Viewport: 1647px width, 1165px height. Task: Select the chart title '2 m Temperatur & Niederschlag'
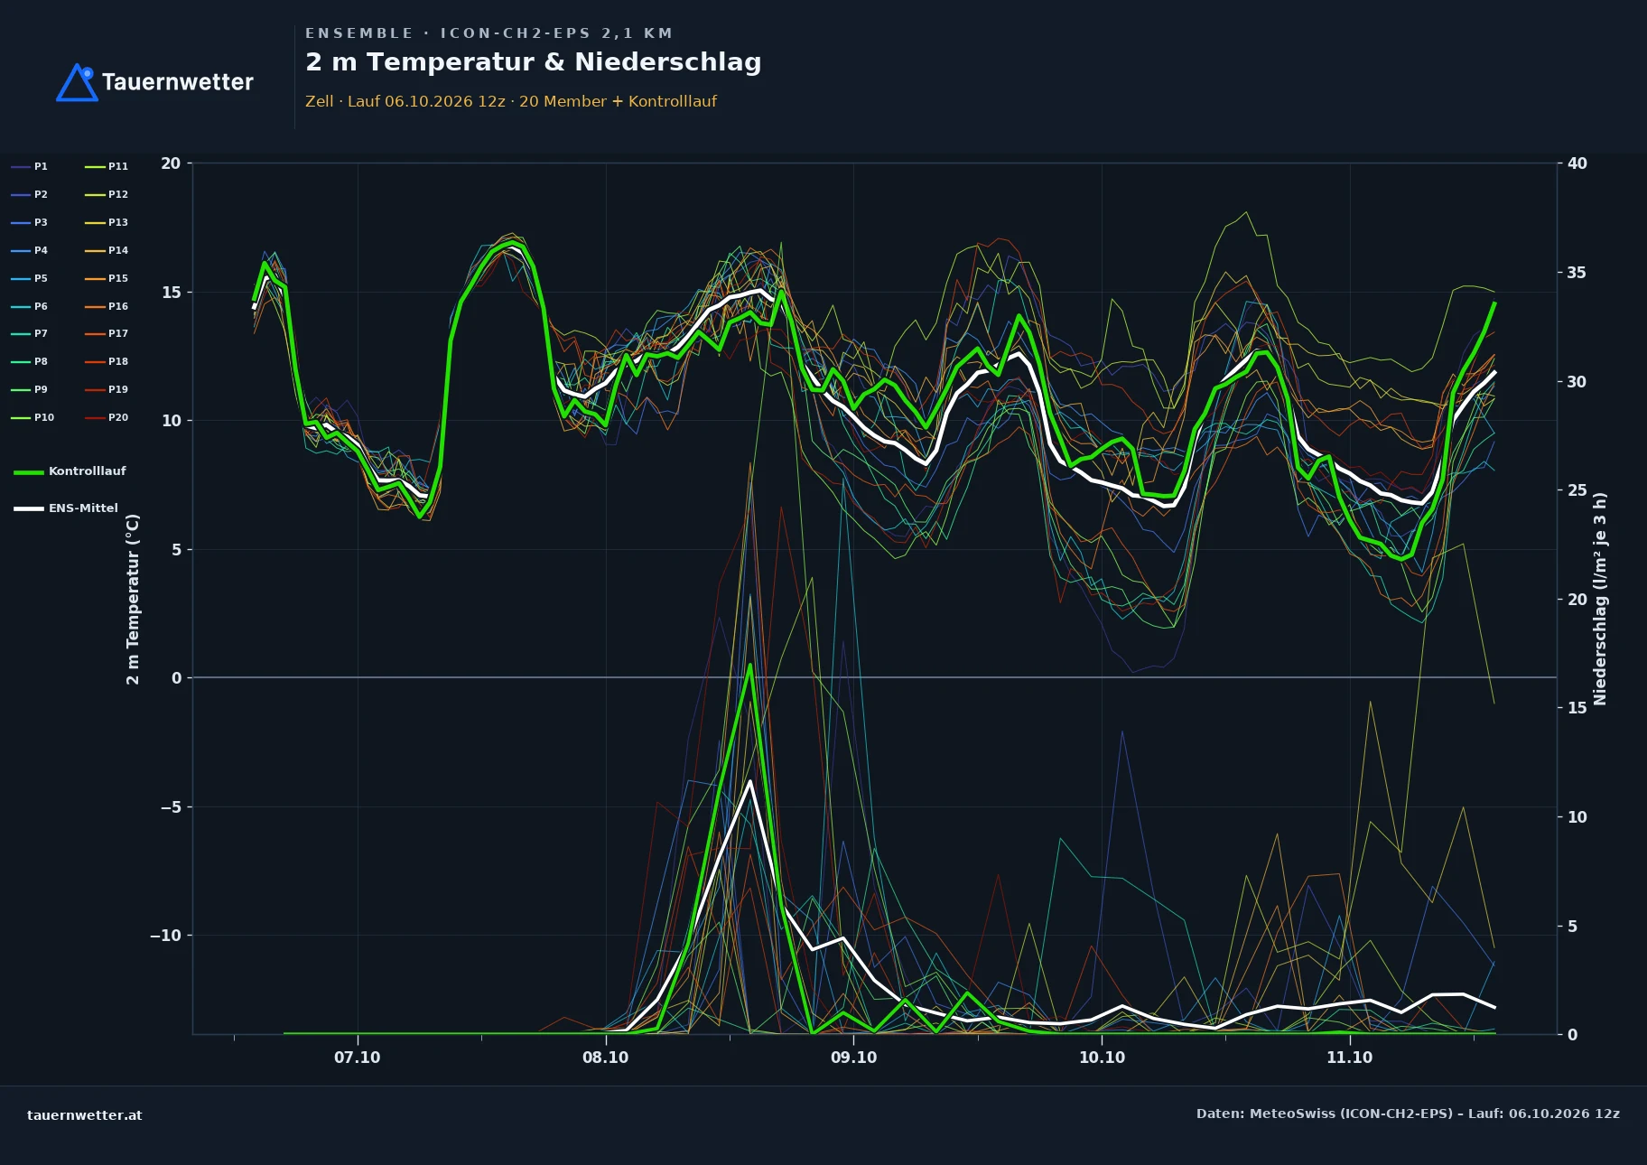coord(534,62)
